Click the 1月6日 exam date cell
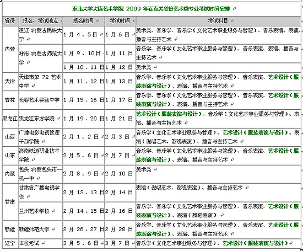 [x=120, y=35]
